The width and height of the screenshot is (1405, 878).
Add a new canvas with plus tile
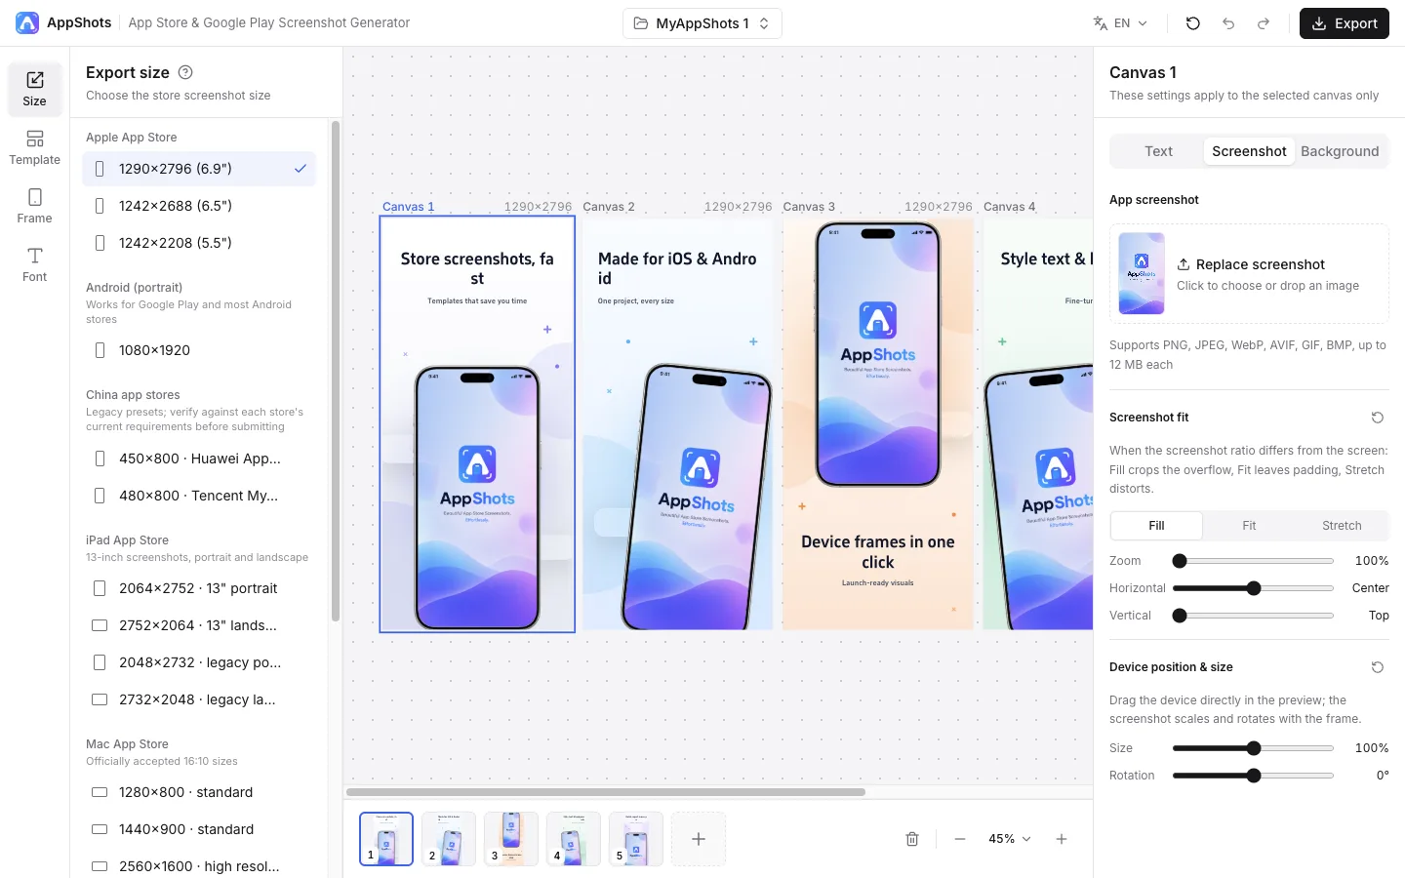[x=699, y=839]
